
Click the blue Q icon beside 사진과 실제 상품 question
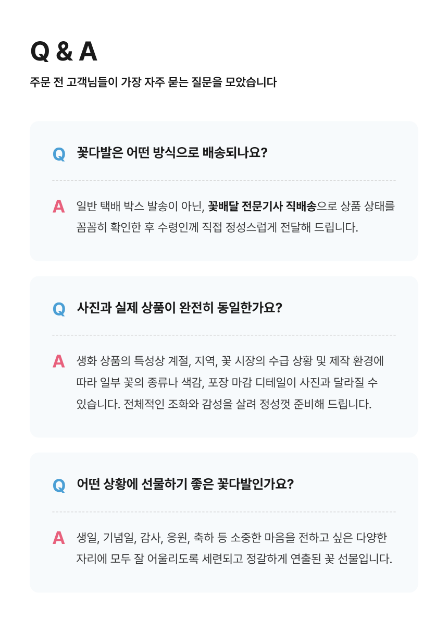(x=59, y=309)
